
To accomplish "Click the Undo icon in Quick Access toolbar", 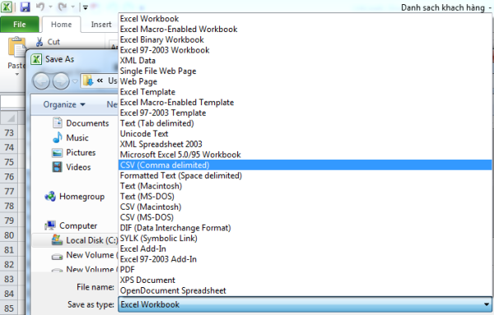I will (x=40, y=7).
